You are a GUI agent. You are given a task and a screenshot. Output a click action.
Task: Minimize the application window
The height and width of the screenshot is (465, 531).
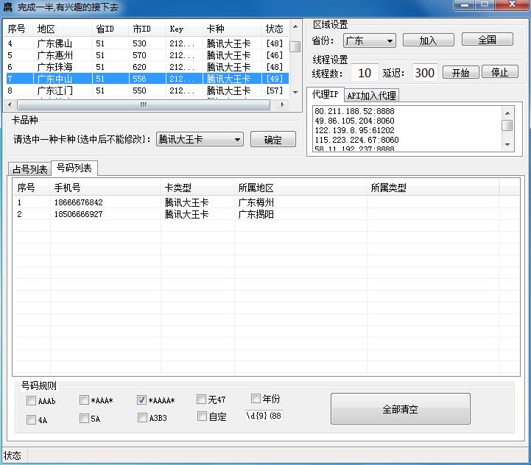[x=465, y=4]
